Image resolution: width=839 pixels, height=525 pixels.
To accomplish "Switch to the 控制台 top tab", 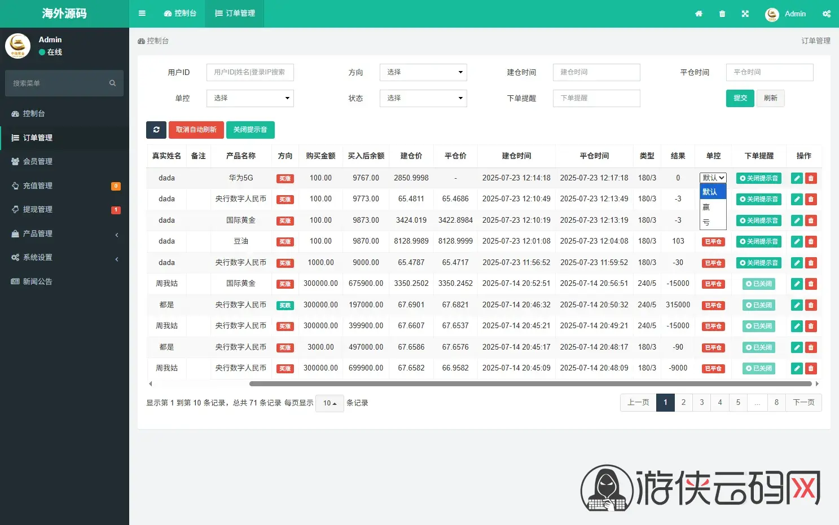I will point(180,14).
